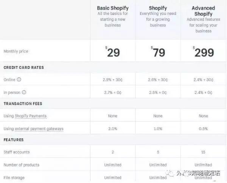
Task: Click the TRANSACTION FEES section header
Action: [23, 104]
